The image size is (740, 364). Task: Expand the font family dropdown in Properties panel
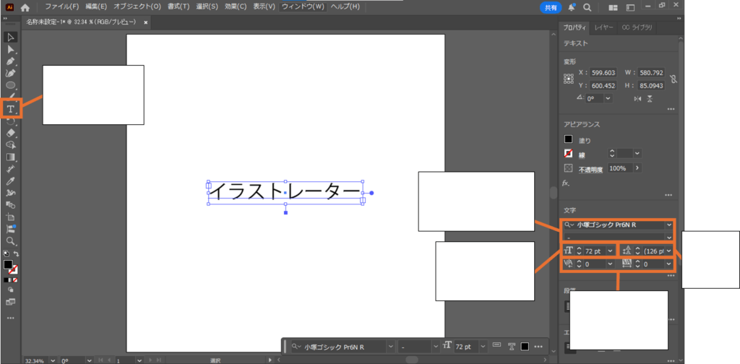coord(669,225)
